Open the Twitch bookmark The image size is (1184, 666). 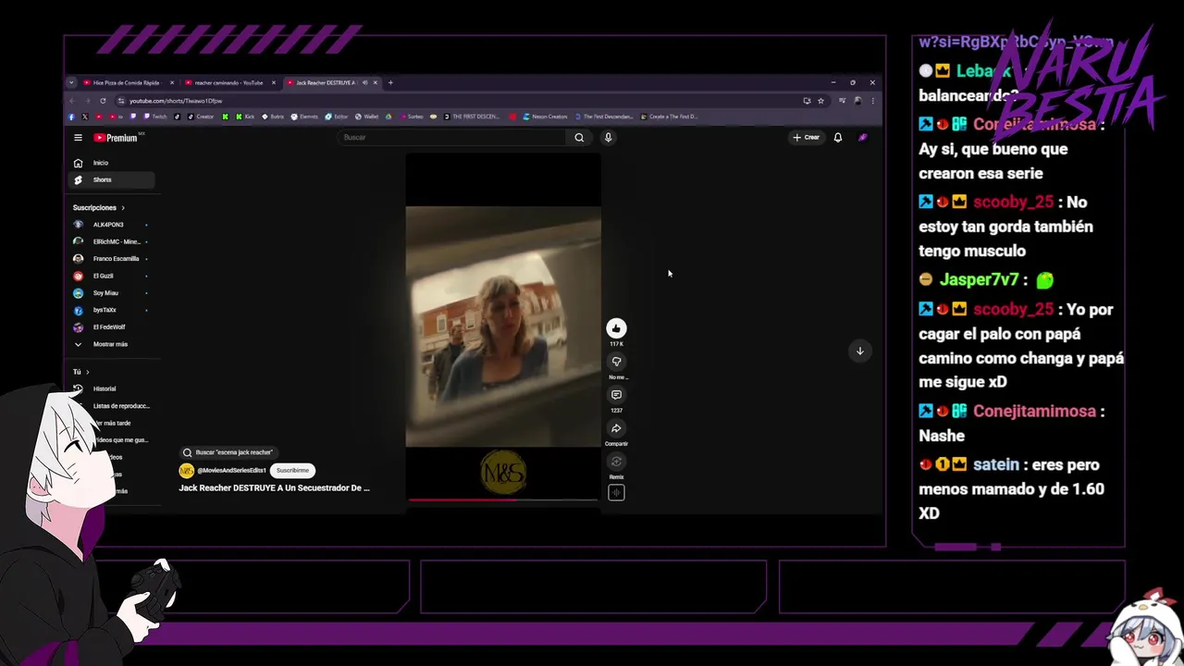(x=154, y=117)
